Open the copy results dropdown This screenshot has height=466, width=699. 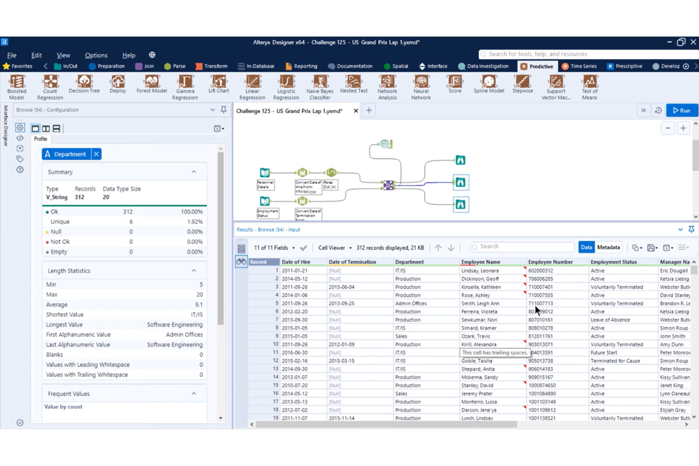(x=637, y=247)
